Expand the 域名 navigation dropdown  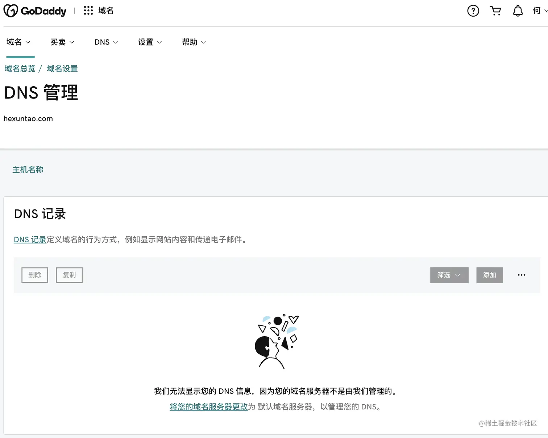(17, 42)
